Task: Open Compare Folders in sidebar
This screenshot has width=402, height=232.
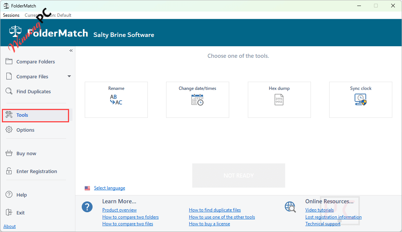Action: tap(35, 62)
